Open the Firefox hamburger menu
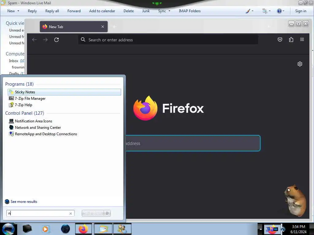 302,39
